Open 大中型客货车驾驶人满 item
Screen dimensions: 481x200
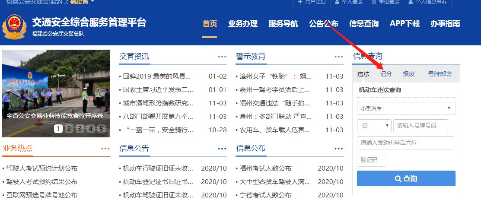(x=274, y=181)
